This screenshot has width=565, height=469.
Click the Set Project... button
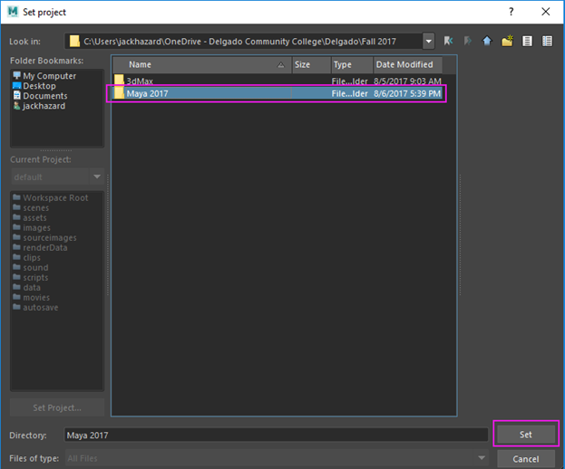[x=57, y=407]
